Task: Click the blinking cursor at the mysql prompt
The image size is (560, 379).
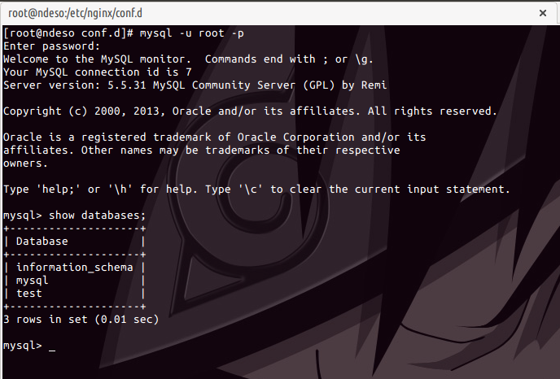Action: [52, 346]
